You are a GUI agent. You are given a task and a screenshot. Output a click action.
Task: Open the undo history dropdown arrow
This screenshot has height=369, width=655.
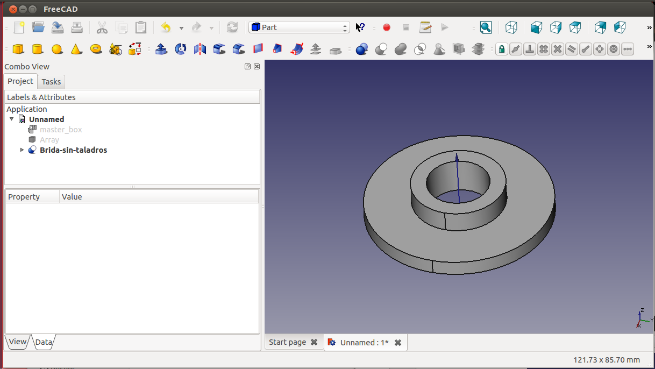pos(181,28)
